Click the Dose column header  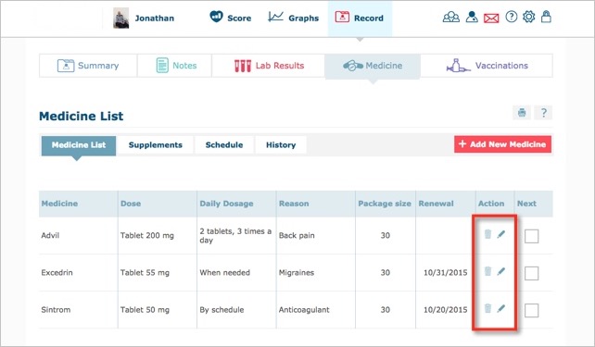coord(131,204)
